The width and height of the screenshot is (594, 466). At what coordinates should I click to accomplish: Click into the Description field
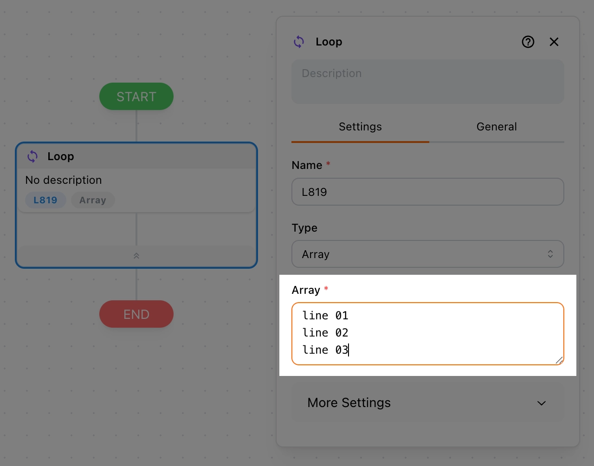tap(427, 82)
